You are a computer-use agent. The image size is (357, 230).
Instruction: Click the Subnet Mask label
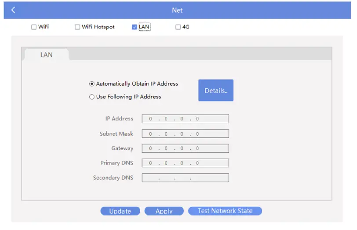[117, 134]
